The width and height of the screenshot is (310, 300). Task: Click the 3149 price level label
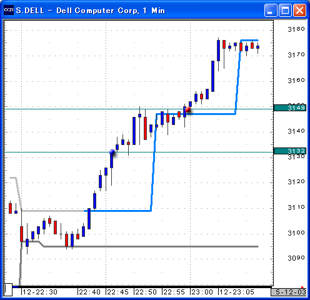click(290, 108)
